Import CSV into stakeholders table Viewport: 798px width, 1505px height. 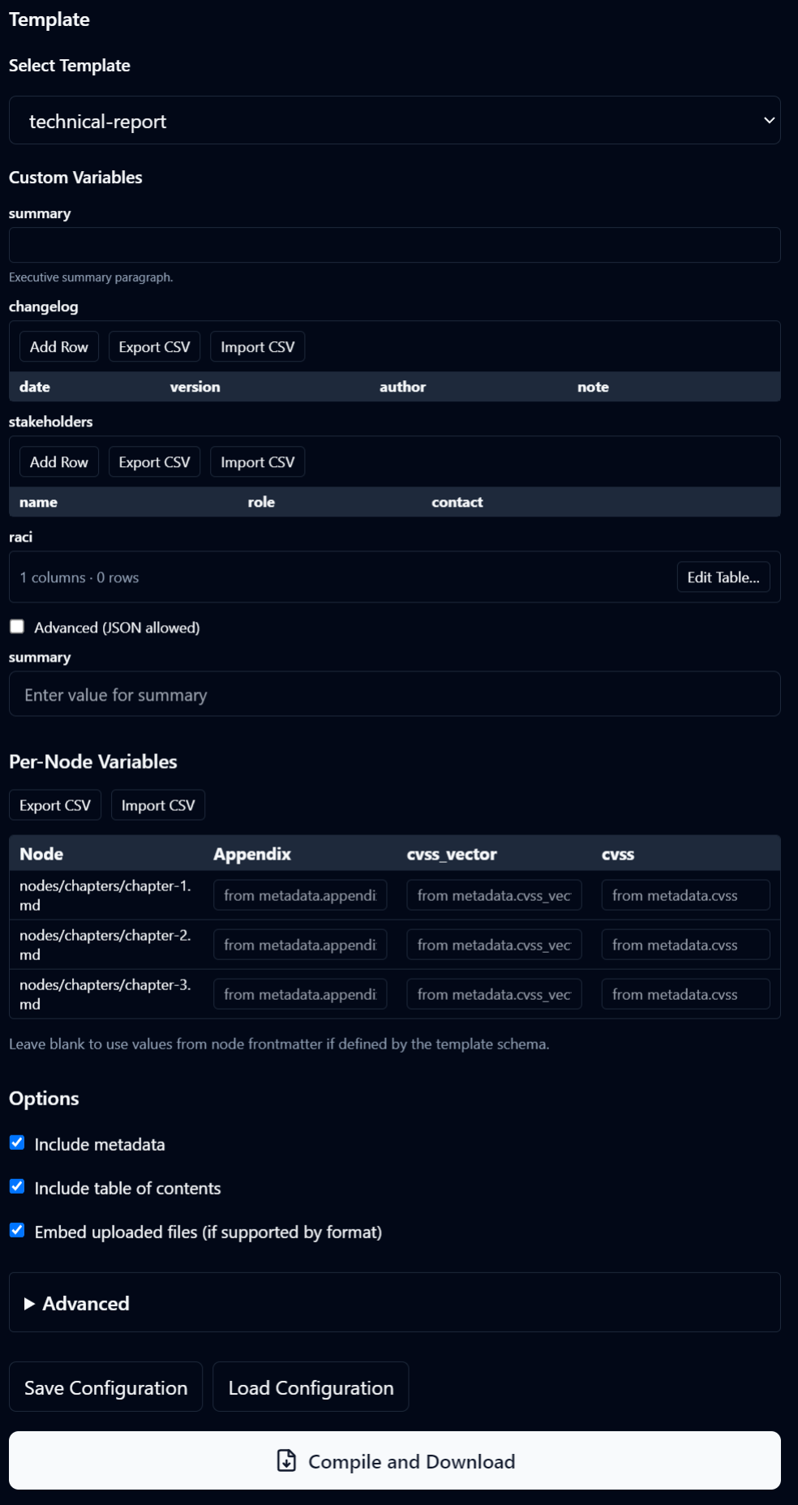point(257,462)
